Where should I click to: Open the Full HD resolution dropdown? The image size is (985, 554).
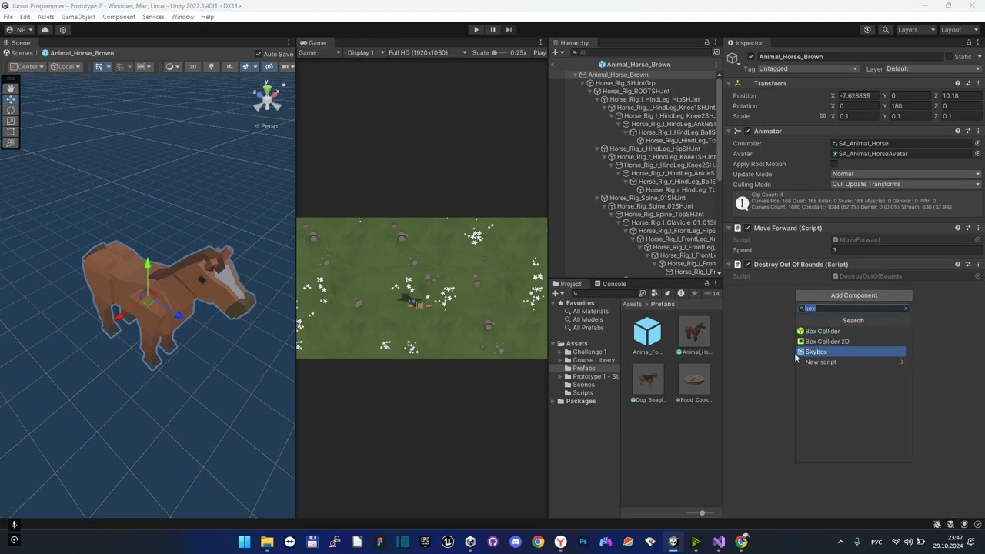click(x=427, y=53)
